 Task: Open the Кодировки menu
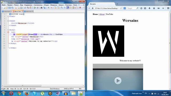click(28, 5)
